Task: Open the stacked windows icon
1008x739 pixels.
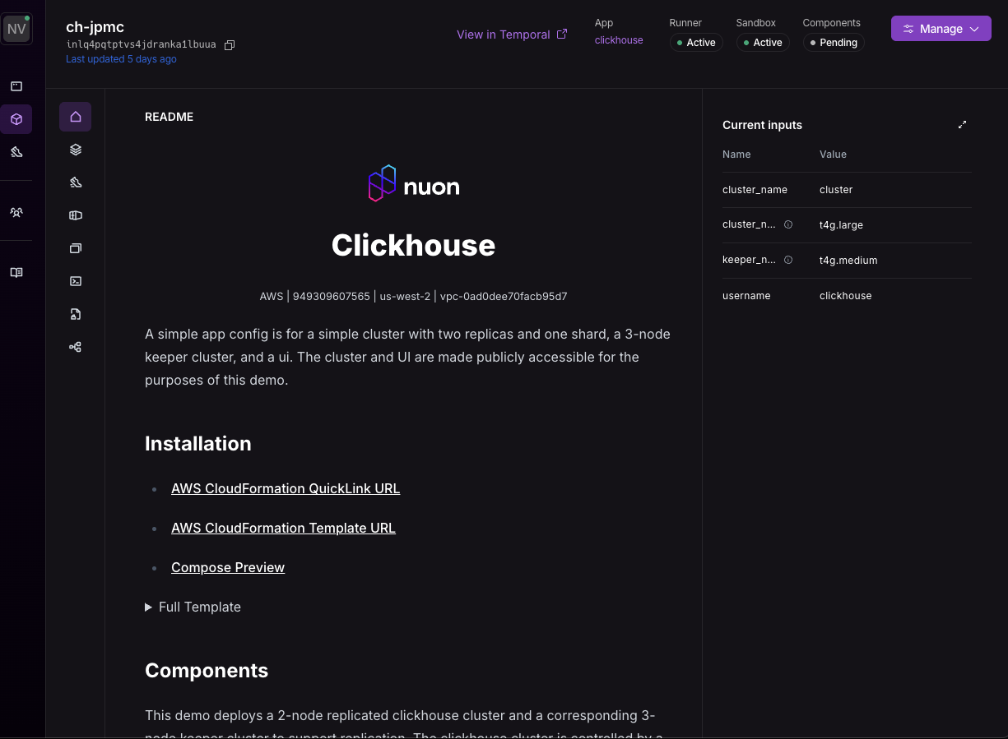Action: coord(76,248)
